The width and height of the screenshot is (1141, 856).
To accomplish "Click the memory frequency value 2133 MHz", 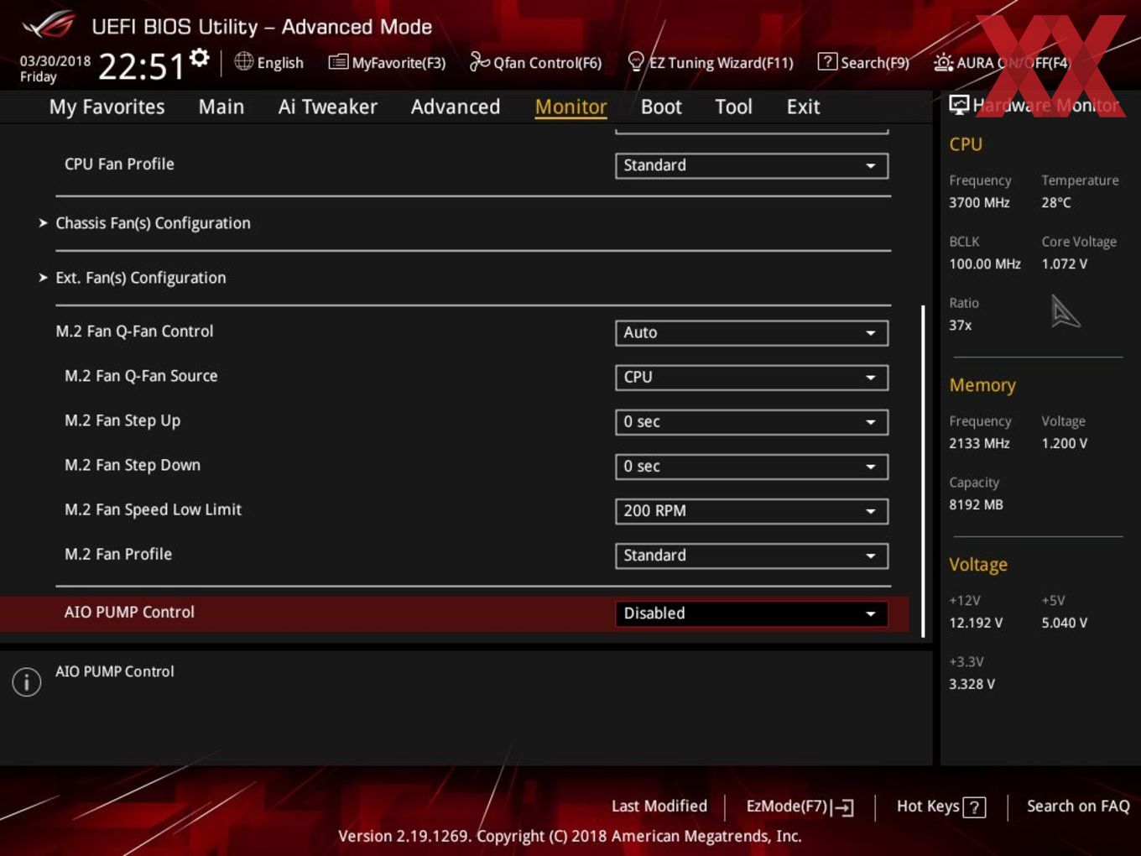I will point(979,443).
